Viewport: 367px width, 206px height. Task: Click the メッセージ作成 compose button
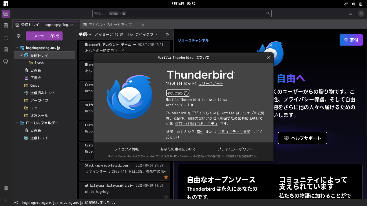(x=44, y=36)
